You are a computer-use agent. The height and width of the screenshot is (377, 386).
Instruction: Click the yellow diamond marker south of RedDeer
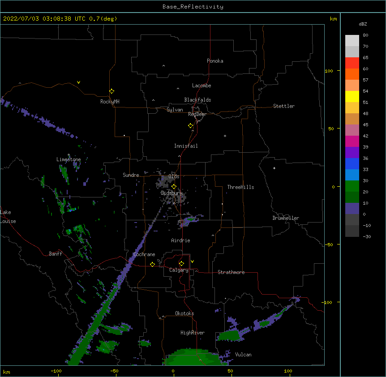[191, 126]
